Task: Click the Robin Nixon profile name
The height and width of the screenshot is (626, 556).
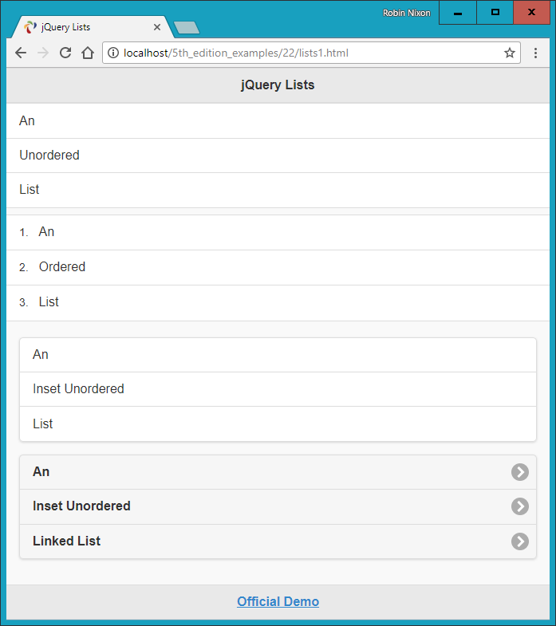Action: (x=406, y=13)
